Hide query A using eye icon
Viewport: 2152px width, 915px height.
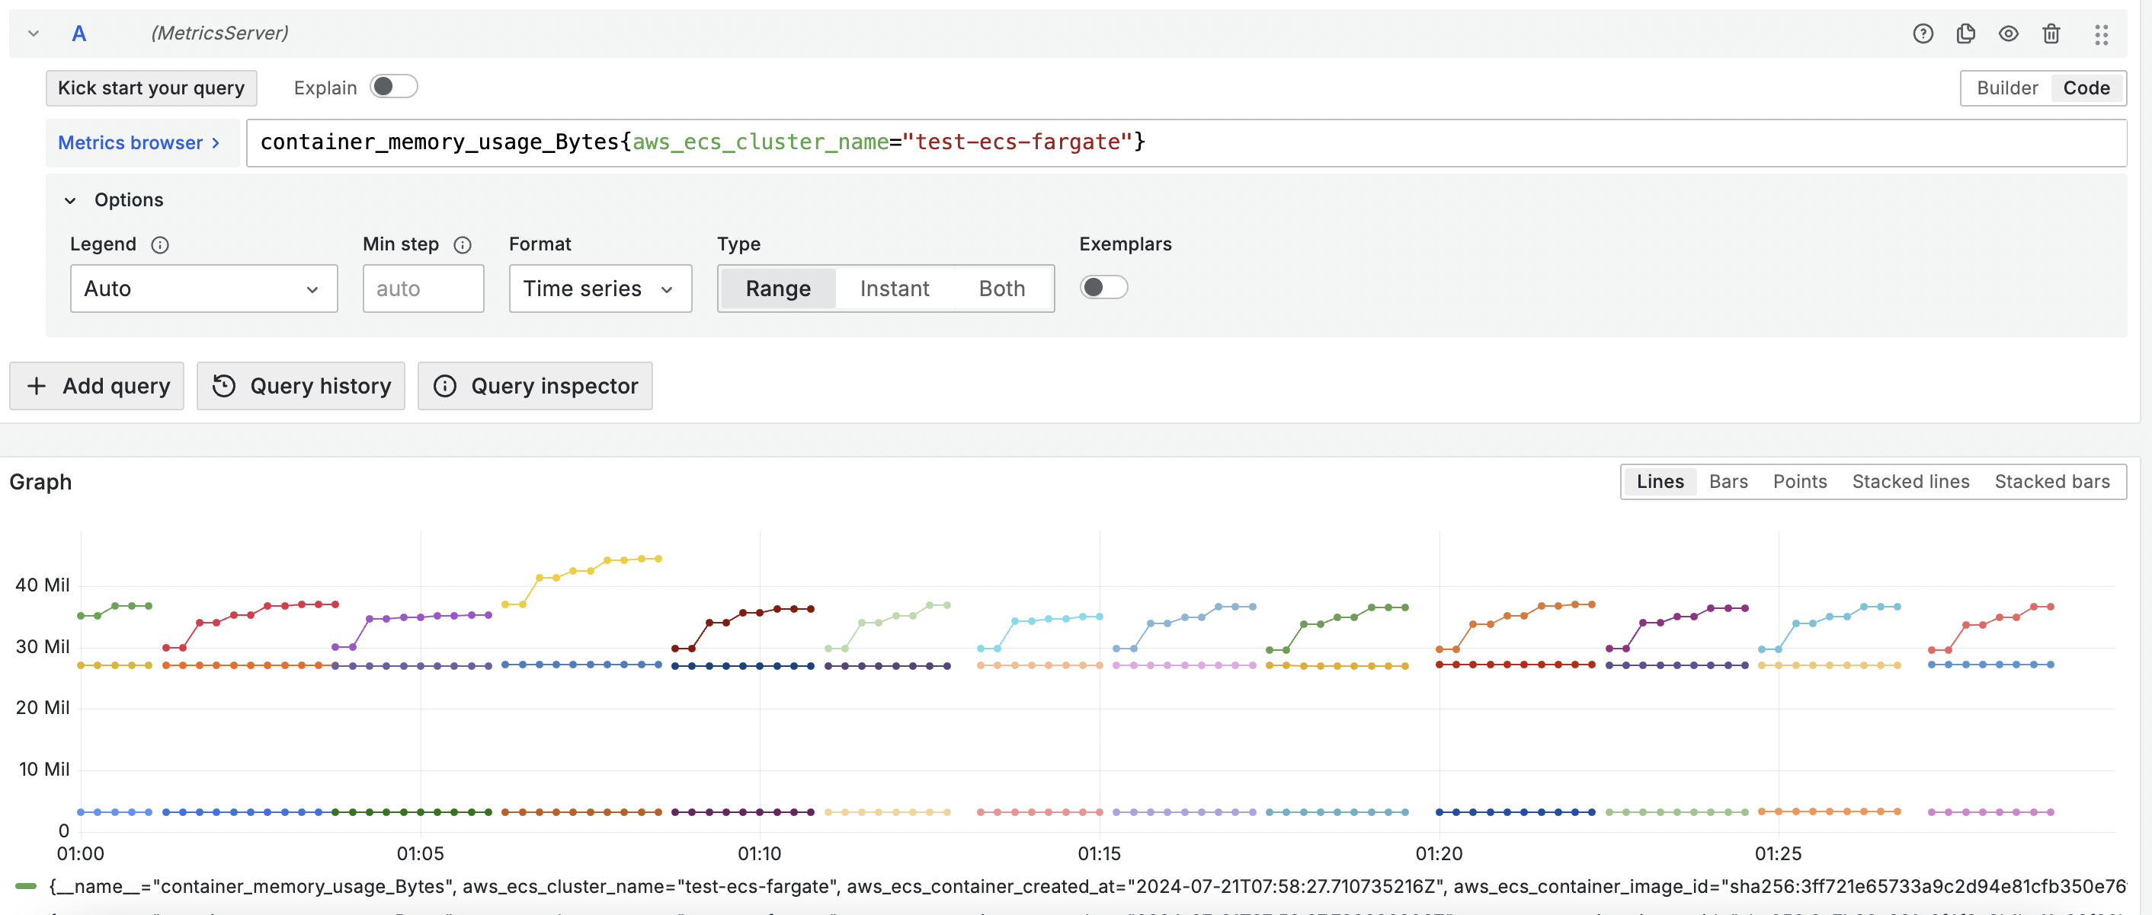pos(2007,33)
